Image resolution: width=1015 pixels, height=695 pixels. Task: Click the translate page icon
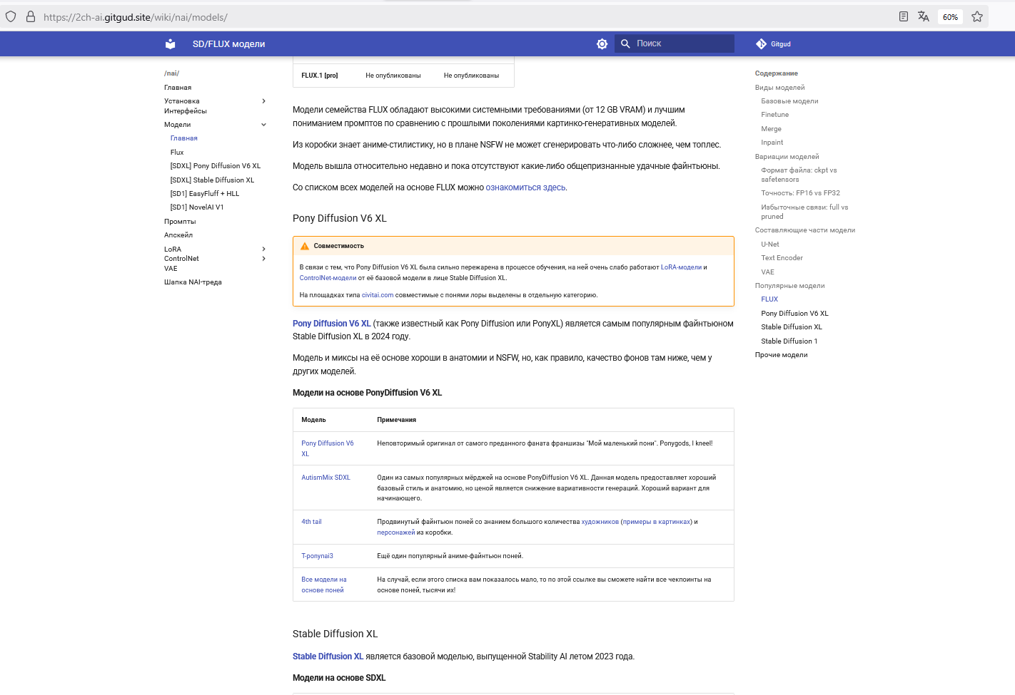coord(924,16)
